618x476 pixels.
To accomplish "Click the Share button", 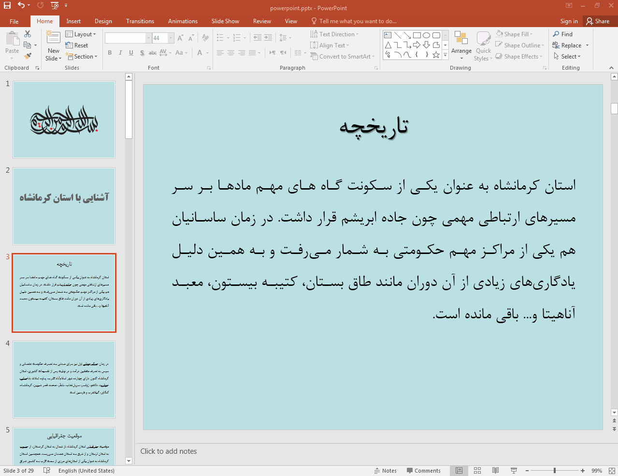I will pyautogui.click(x=597, y=21).
